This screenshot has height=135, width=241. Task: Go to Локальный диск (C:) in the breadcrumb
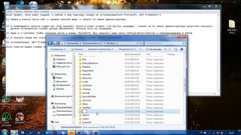click(92, 43)
